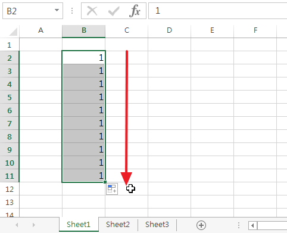Select row 1 header
The height and width of the screenshot is (233, 287).
tap(10, 45)
